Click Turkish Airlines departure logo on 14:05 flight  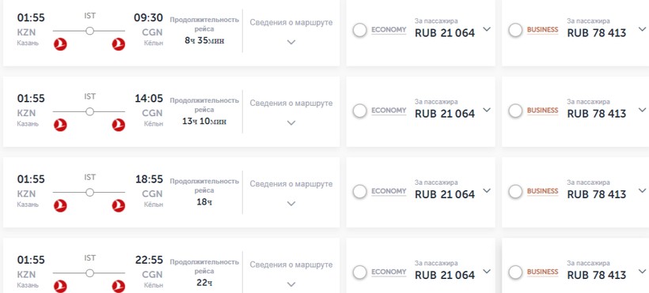60,125
